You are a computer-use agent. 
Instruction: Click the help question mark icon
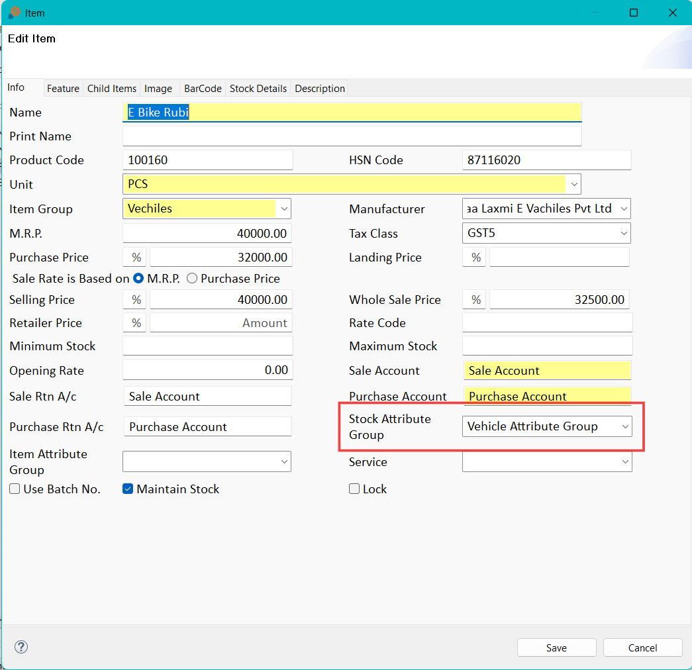pyautogui.click(x=21, y=647)
